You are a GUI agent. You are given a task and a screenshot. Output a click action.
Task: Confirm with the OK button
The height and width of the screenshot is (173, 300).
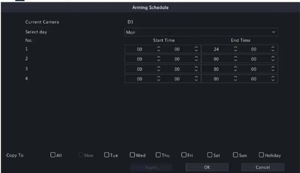coord(207,168)
